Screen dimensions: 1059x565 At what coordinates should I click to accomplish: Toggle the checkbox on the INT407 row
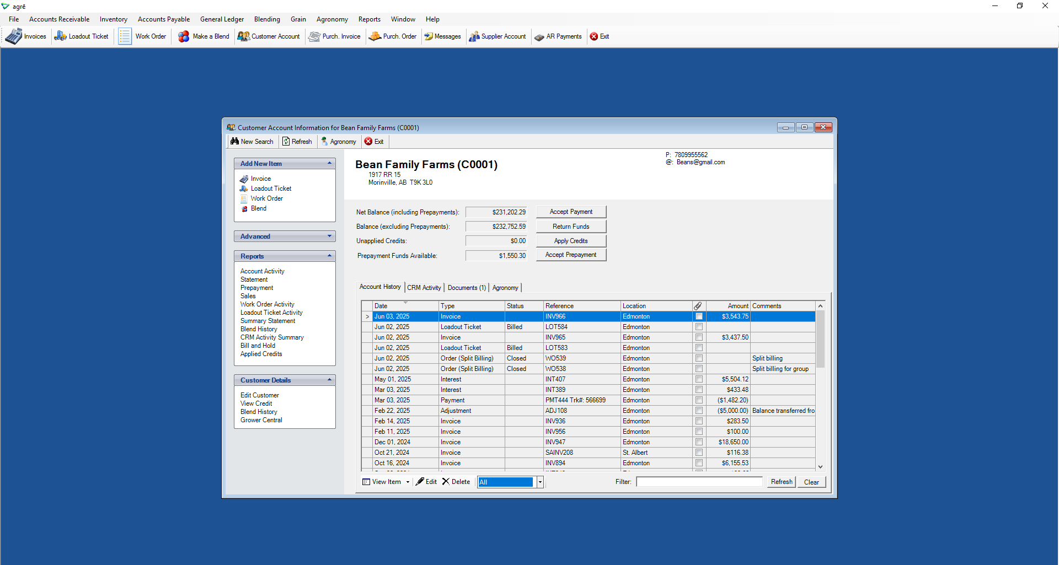click(699, 379)
